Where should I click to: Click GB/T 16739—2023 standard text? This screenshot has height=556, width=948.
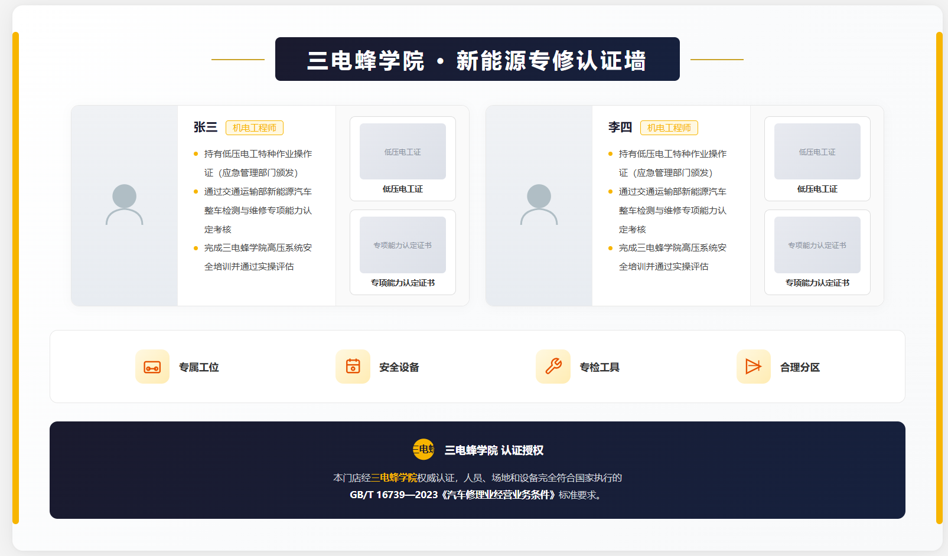click(394, 495)
